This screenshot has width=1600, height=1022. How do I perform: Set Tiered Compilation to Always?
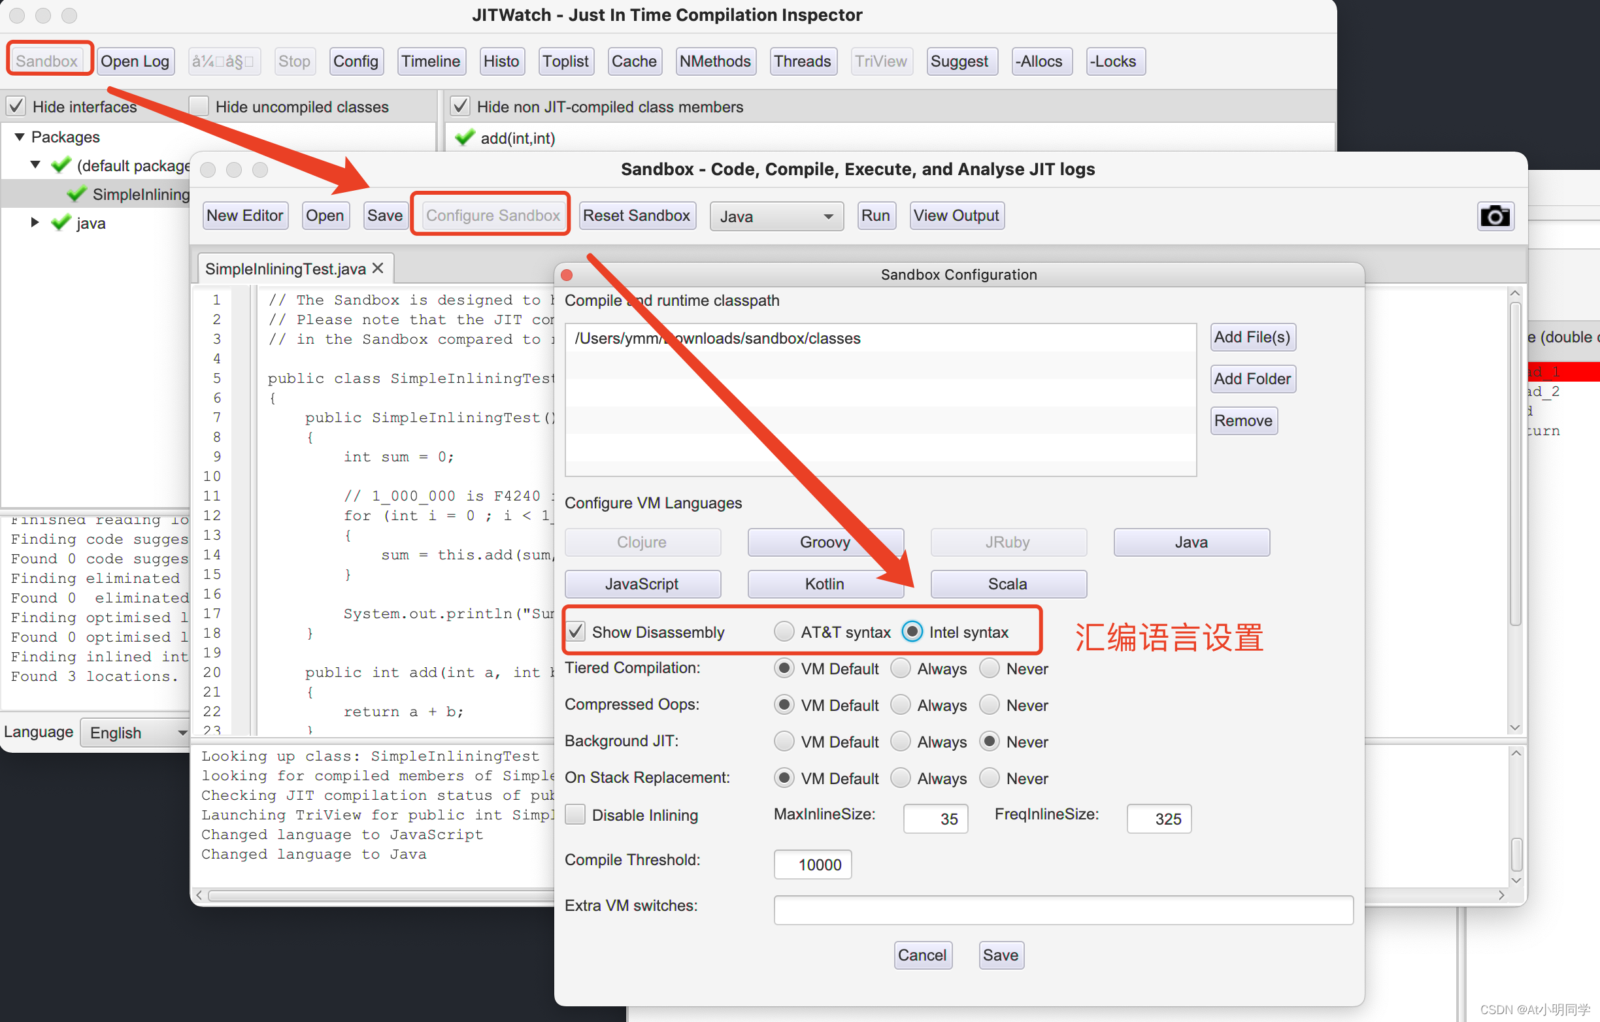(x=901, y=668)
